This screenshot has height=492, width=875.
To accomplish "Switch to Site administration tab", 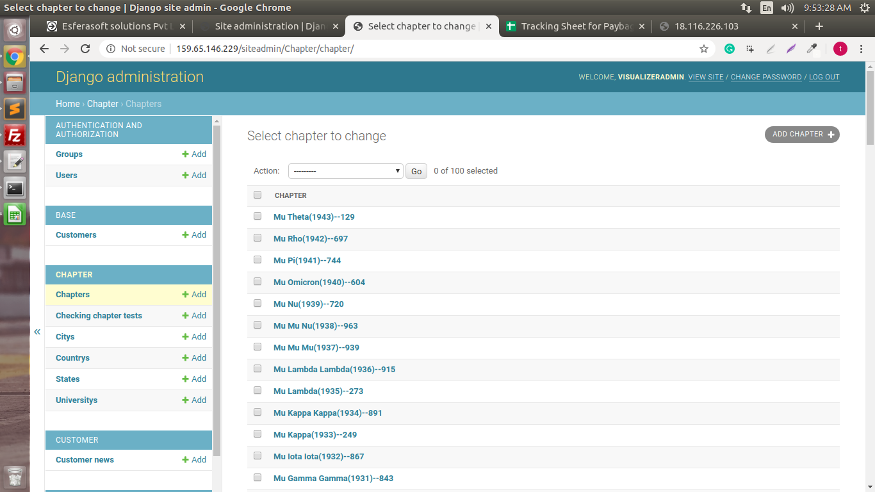I will pyautogui.click(x=269, y=26).
